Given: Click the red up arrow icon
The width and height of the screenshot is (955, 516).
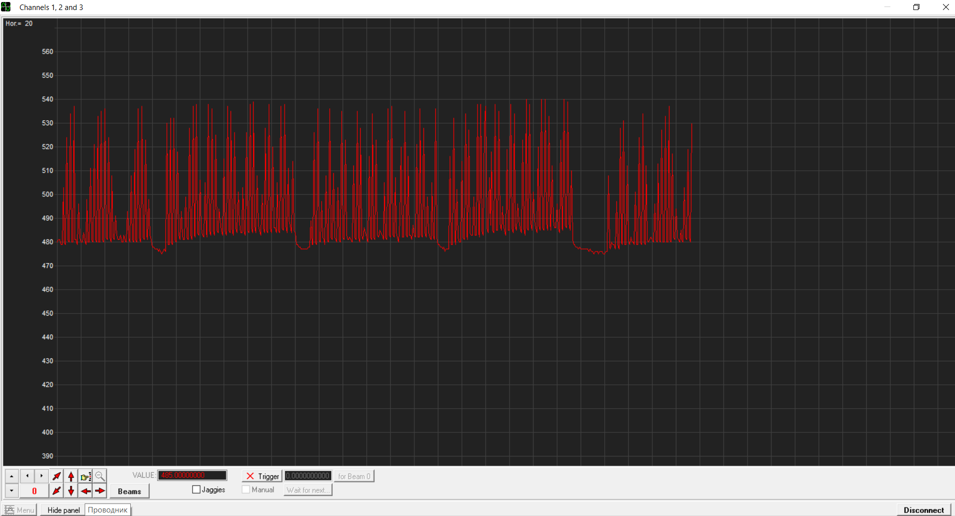Looking at the screenshot, I should (71, 476).
